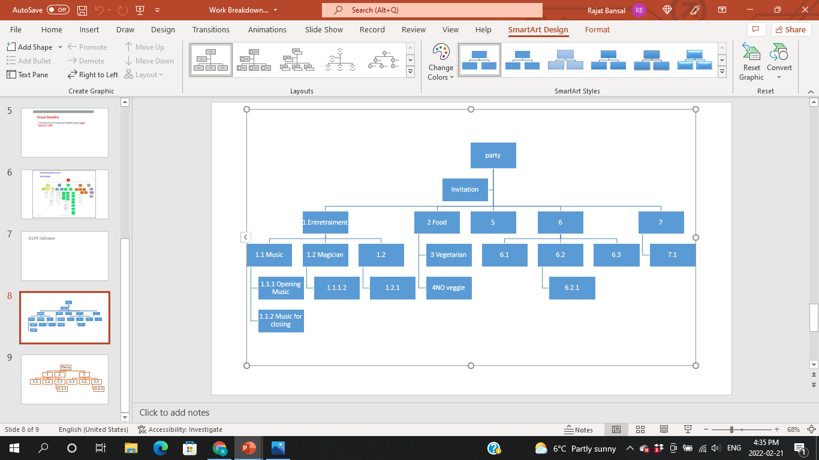Apply Right to Left layout direction
This screenshot has width=819, height=460.
click(93, 74)
